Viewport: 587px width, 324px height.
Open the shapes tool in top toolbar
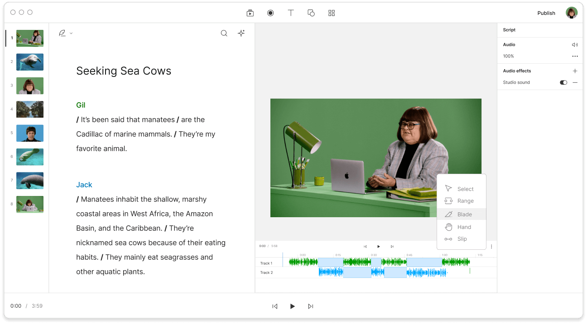(x=311, y=13)
